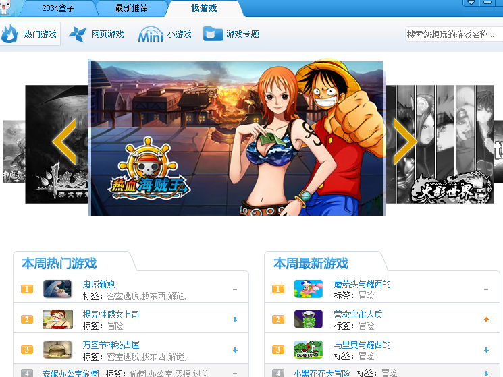Click rank 4 badge beside 小黑花花大冒险
Screen dimensions: 503x377
(x=278, y=373)
